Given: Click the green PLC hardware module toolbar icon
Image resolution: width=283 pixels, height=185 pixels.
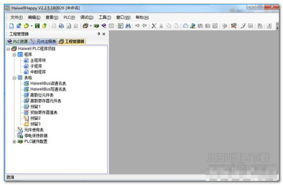Looking at the screenshot, I should click(96, 26).
